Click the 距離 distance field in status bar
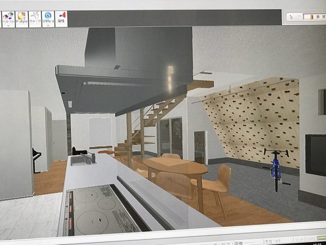Viewport: 326px width, 245px height. tap(248, 243)
